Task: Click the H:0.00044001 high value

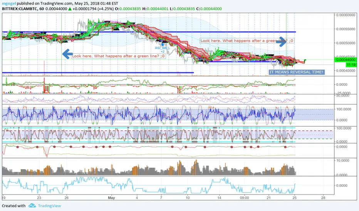Action: coord(155,9)
